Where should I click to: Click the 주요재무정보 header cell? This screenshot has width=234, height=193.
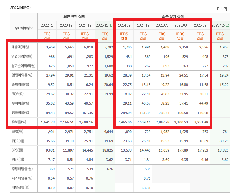pos(24,28)
